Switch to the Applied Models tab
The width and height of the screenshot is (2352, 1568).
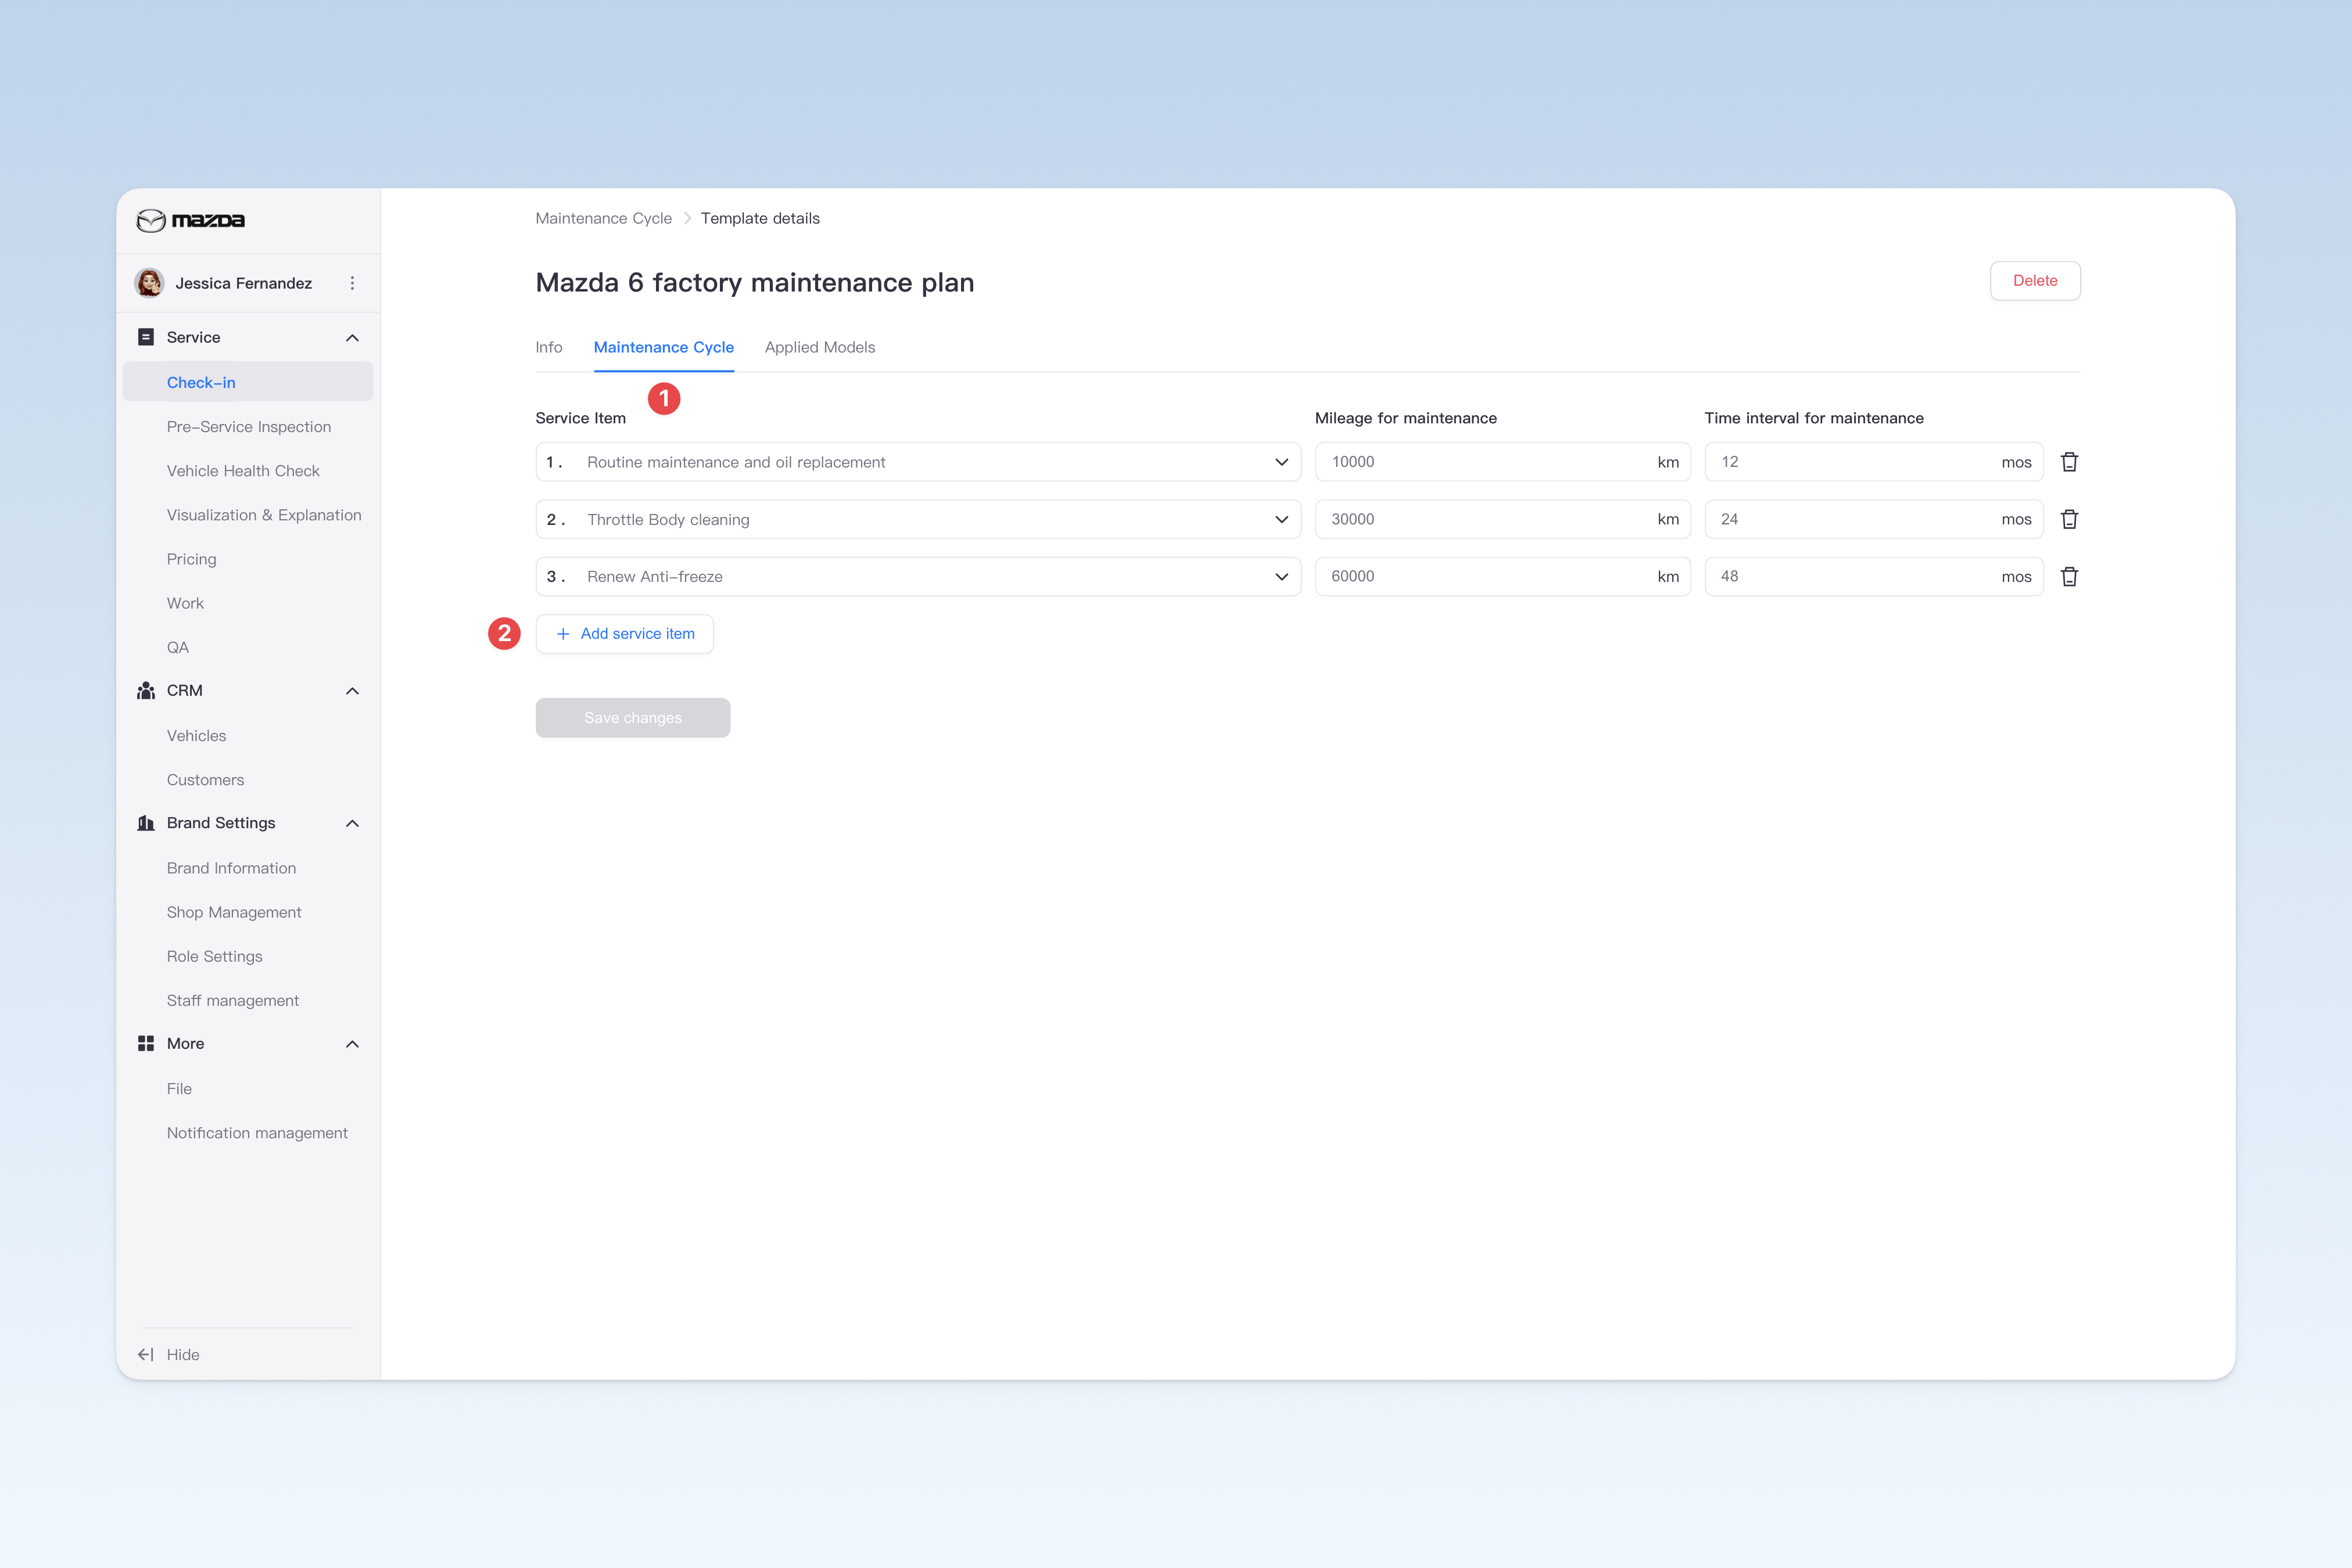pyautogui.click(x=819, y=347)
